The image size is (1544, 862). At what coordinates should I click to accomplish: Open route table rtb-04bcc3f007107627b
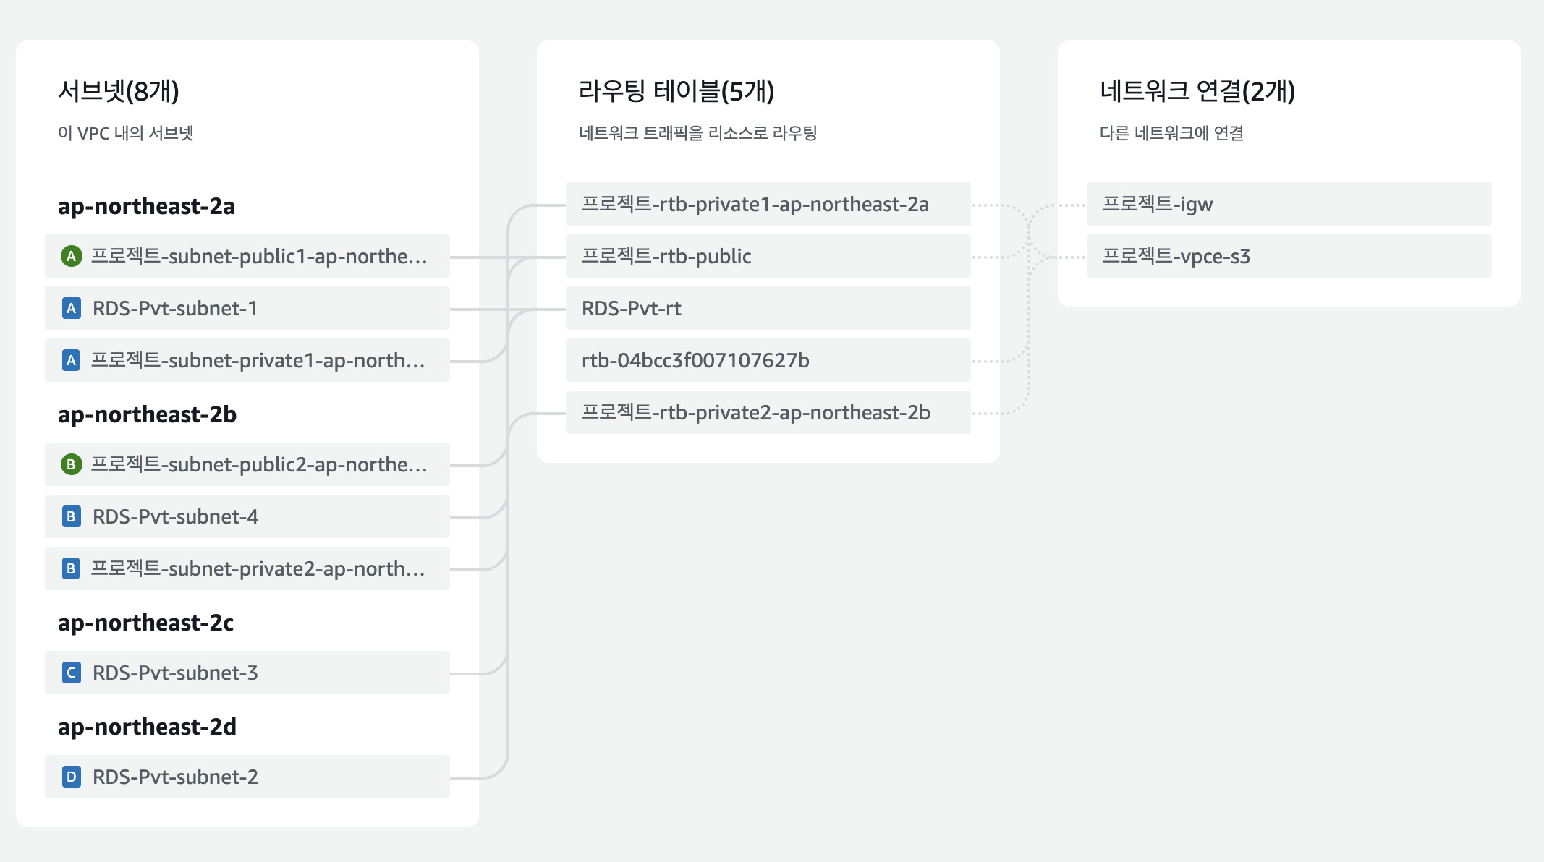[695, 360]
